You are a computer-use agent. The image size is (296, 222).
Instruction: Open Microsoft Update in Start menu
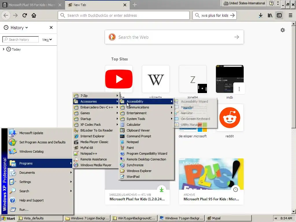pos(40,133)
